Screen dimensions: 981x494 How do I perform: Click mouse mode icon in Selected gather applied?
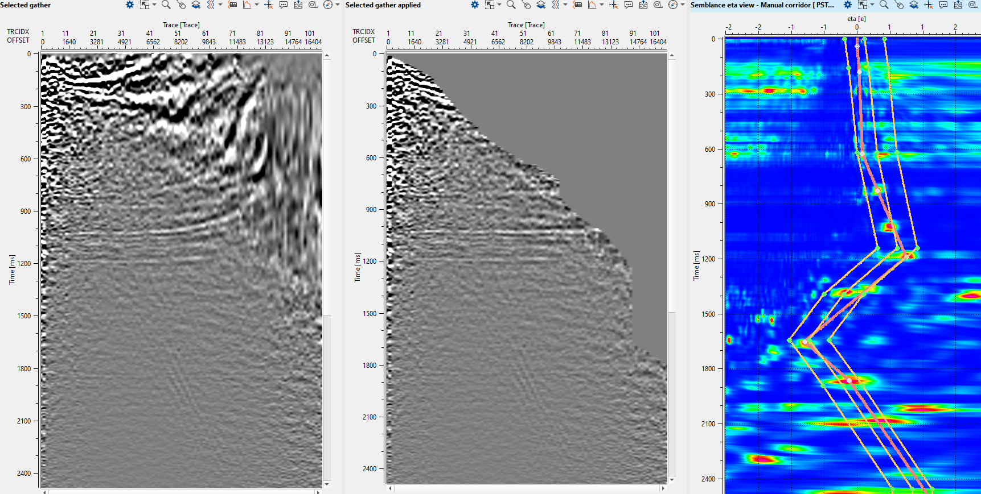pos(526,5)
